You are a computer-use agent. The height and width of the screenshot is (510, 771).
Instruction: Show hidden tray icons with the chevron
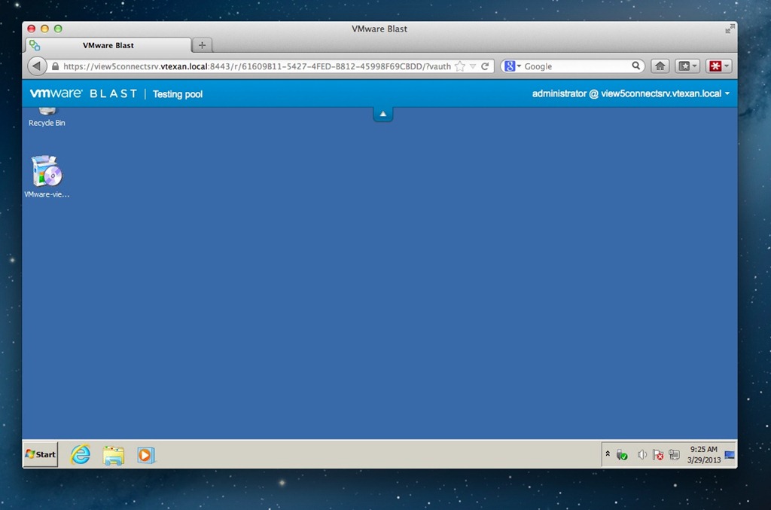click(x=608, y=454)
